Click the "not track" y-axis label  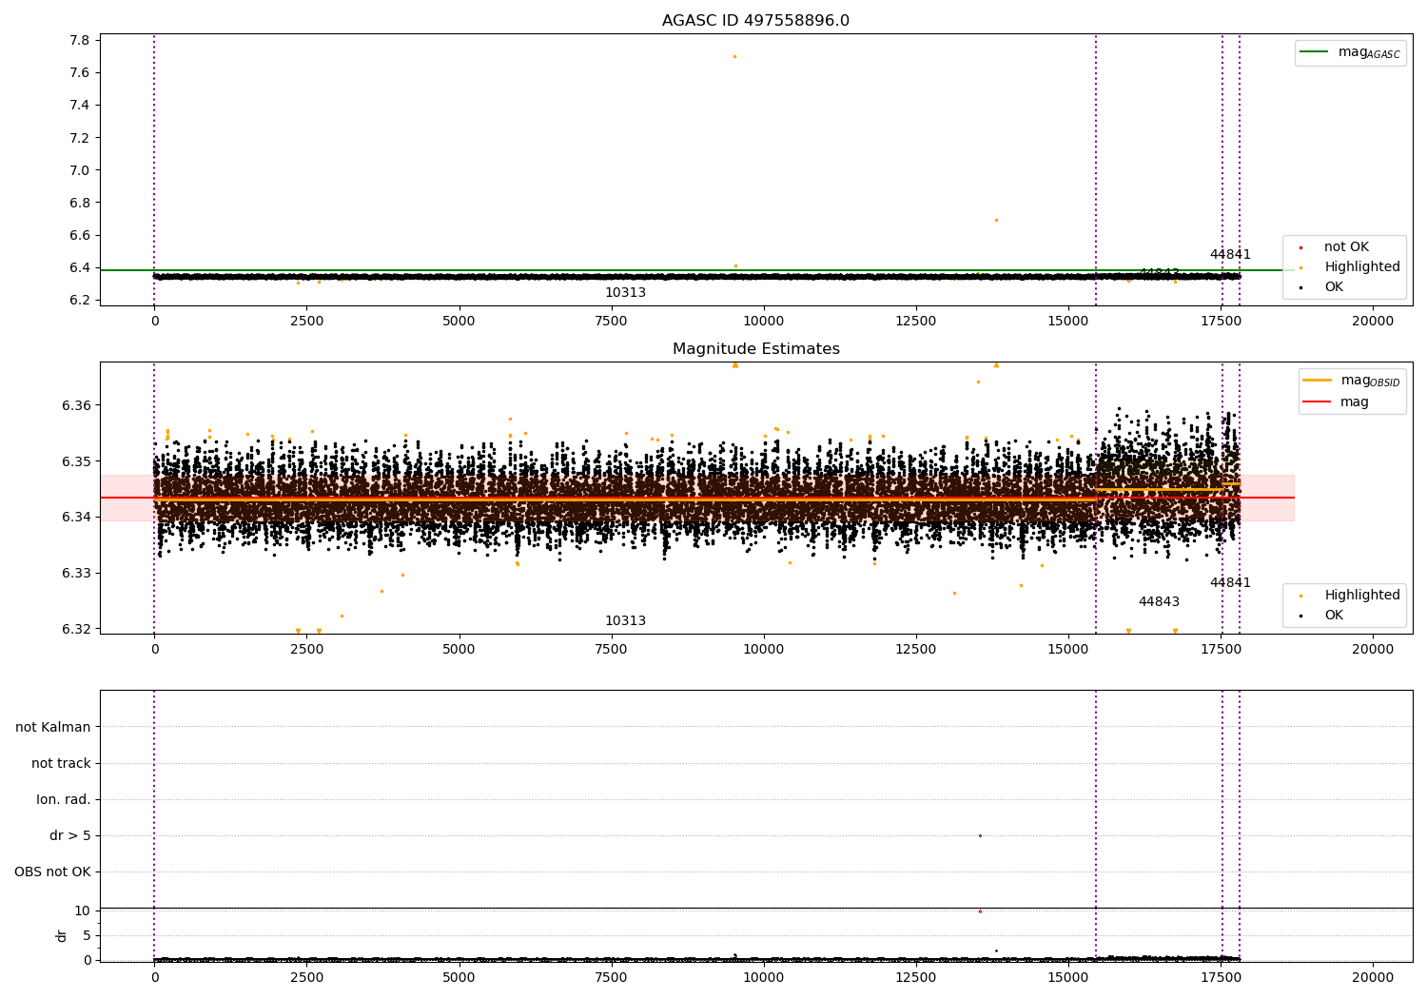point(61,764)
